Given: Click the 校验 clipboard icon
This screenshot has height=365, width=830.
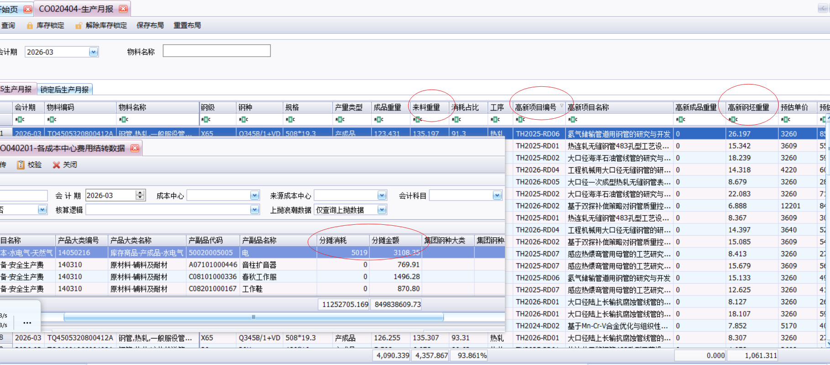Looking at the screenshot, I should [x=21, y=165].
